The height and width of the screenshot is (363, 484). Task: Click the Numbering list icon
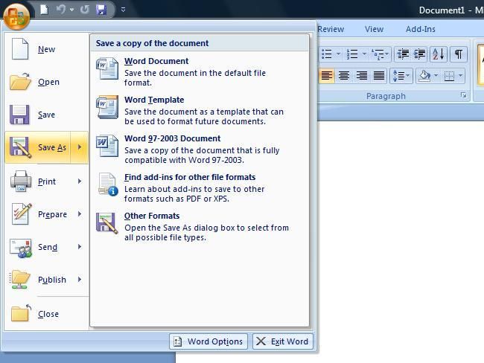pos(352,54)
